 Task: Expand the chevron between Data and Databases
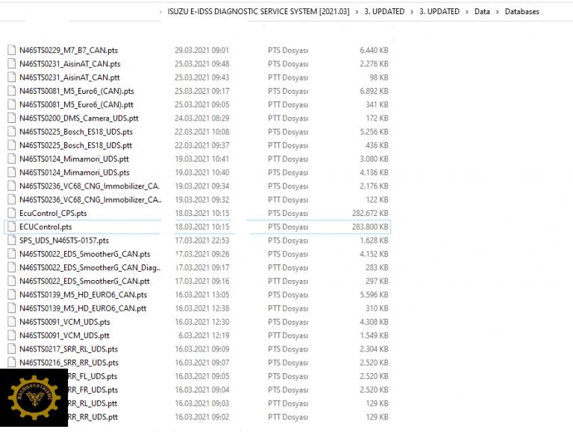(x=498, y=12)
